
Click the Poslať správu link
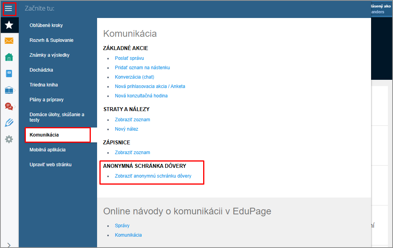(129, 58)
